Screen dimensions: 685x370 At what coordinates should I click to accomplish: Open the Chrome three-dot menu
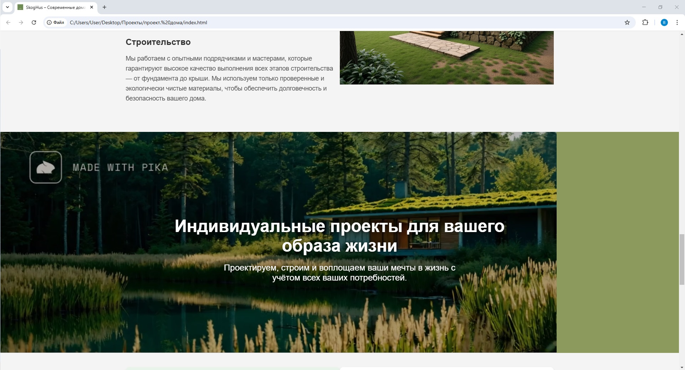tap(677, 22)
